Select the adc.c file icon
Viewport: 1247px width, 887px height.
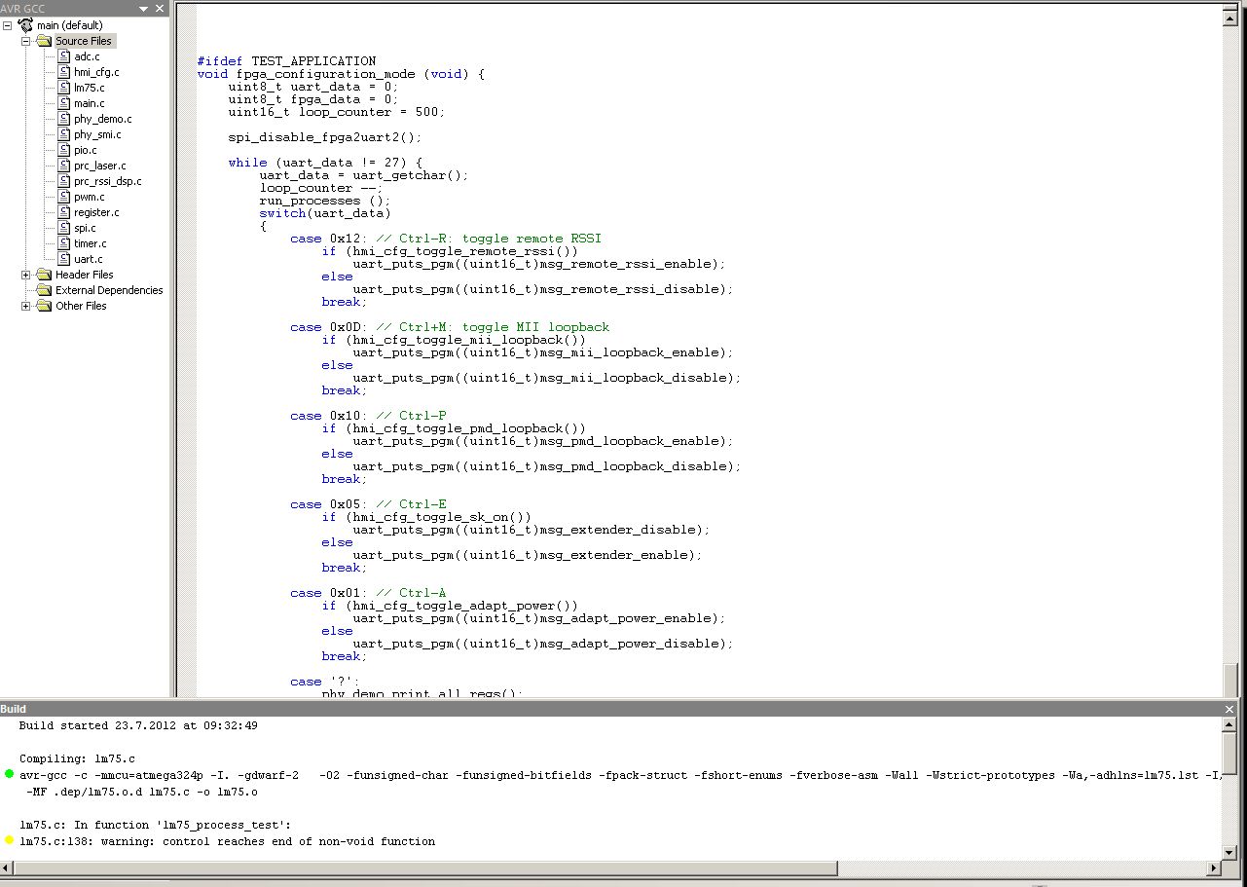tap(64, 56)
